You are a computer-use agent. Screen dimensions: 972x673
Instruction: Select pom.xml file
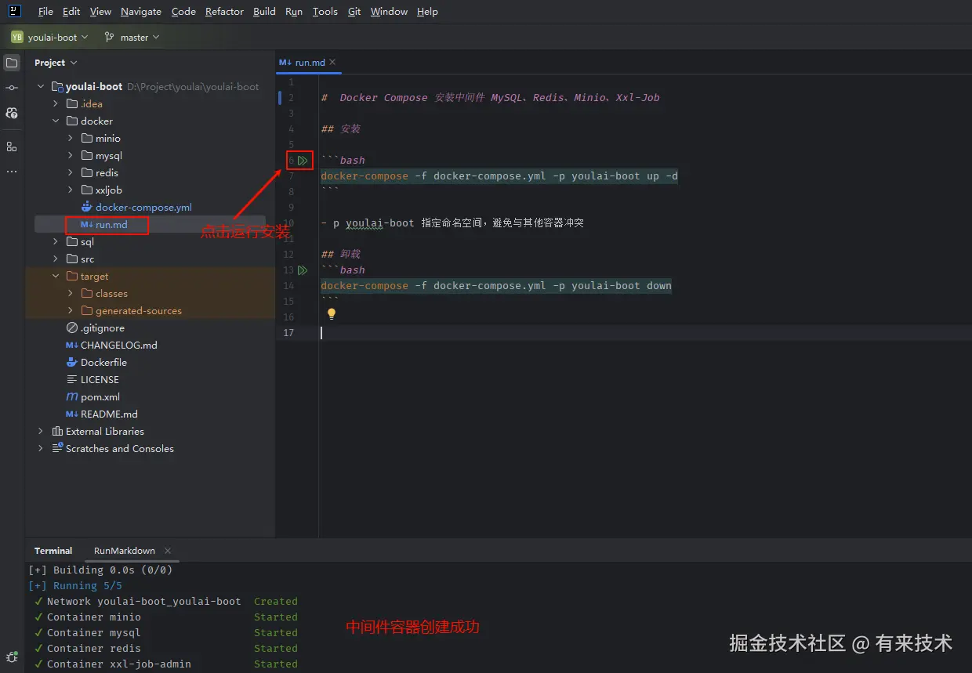point(100,396)
